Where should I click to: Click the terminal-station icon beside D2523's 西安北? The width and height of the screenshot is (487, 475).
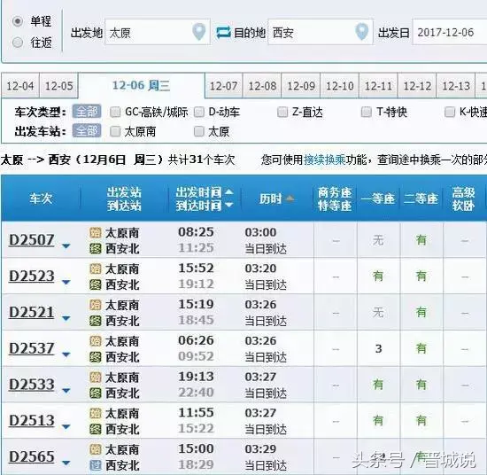(96, 284)
